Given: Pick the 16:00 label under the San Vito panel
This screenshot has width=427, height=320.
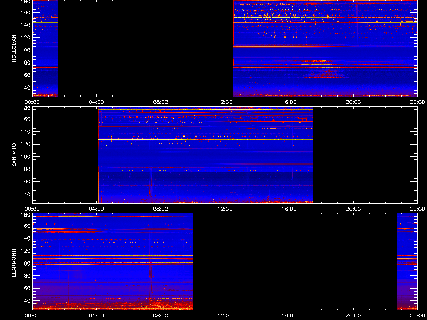Looking at the screenshot, I should [x=289, y=209].
